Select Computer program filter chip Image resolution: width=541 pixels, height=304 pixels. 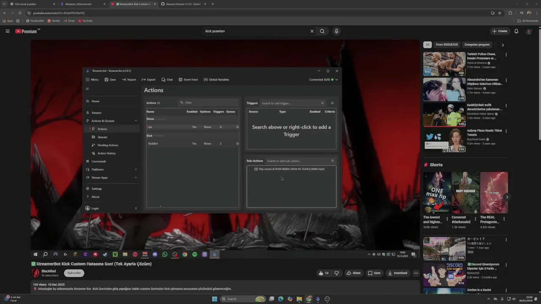[477, 45]
